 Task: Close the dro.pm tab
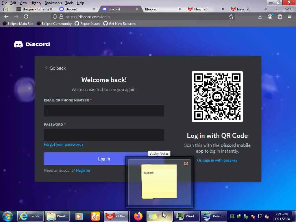point(51,9)
